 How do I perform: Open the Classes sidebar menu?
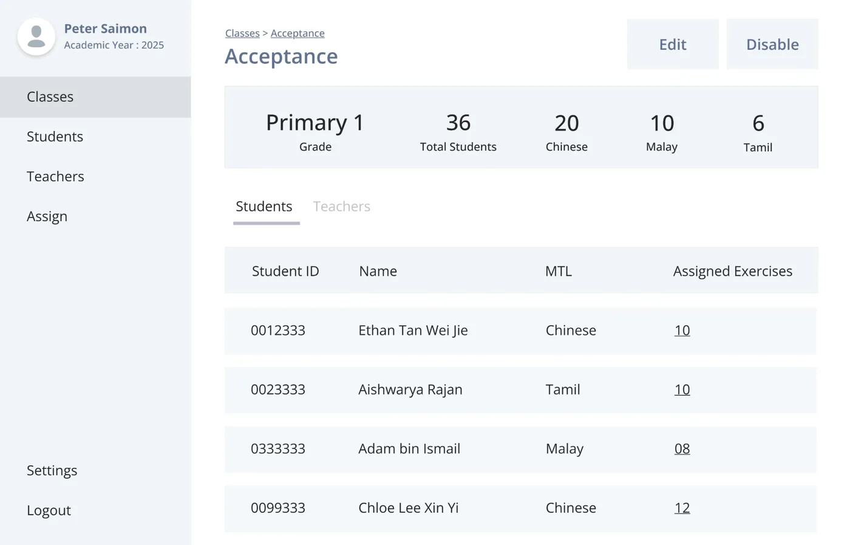[x=95, y=97]
